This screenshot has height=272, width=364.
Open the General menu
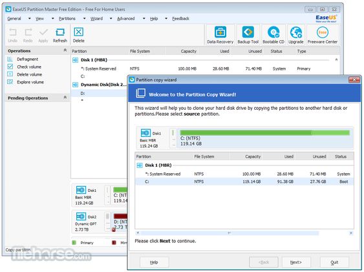point(14,19)
